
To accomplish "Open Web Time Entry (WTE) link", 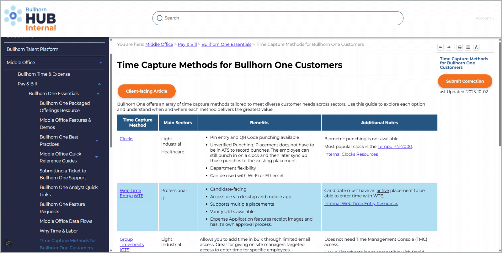I will coord(132,193).
